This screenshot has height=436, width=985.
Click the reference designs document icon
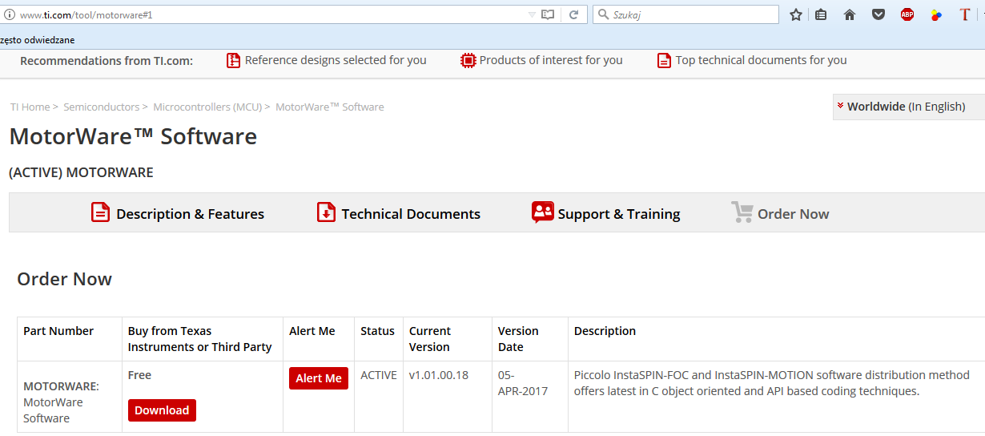point(233,60)
